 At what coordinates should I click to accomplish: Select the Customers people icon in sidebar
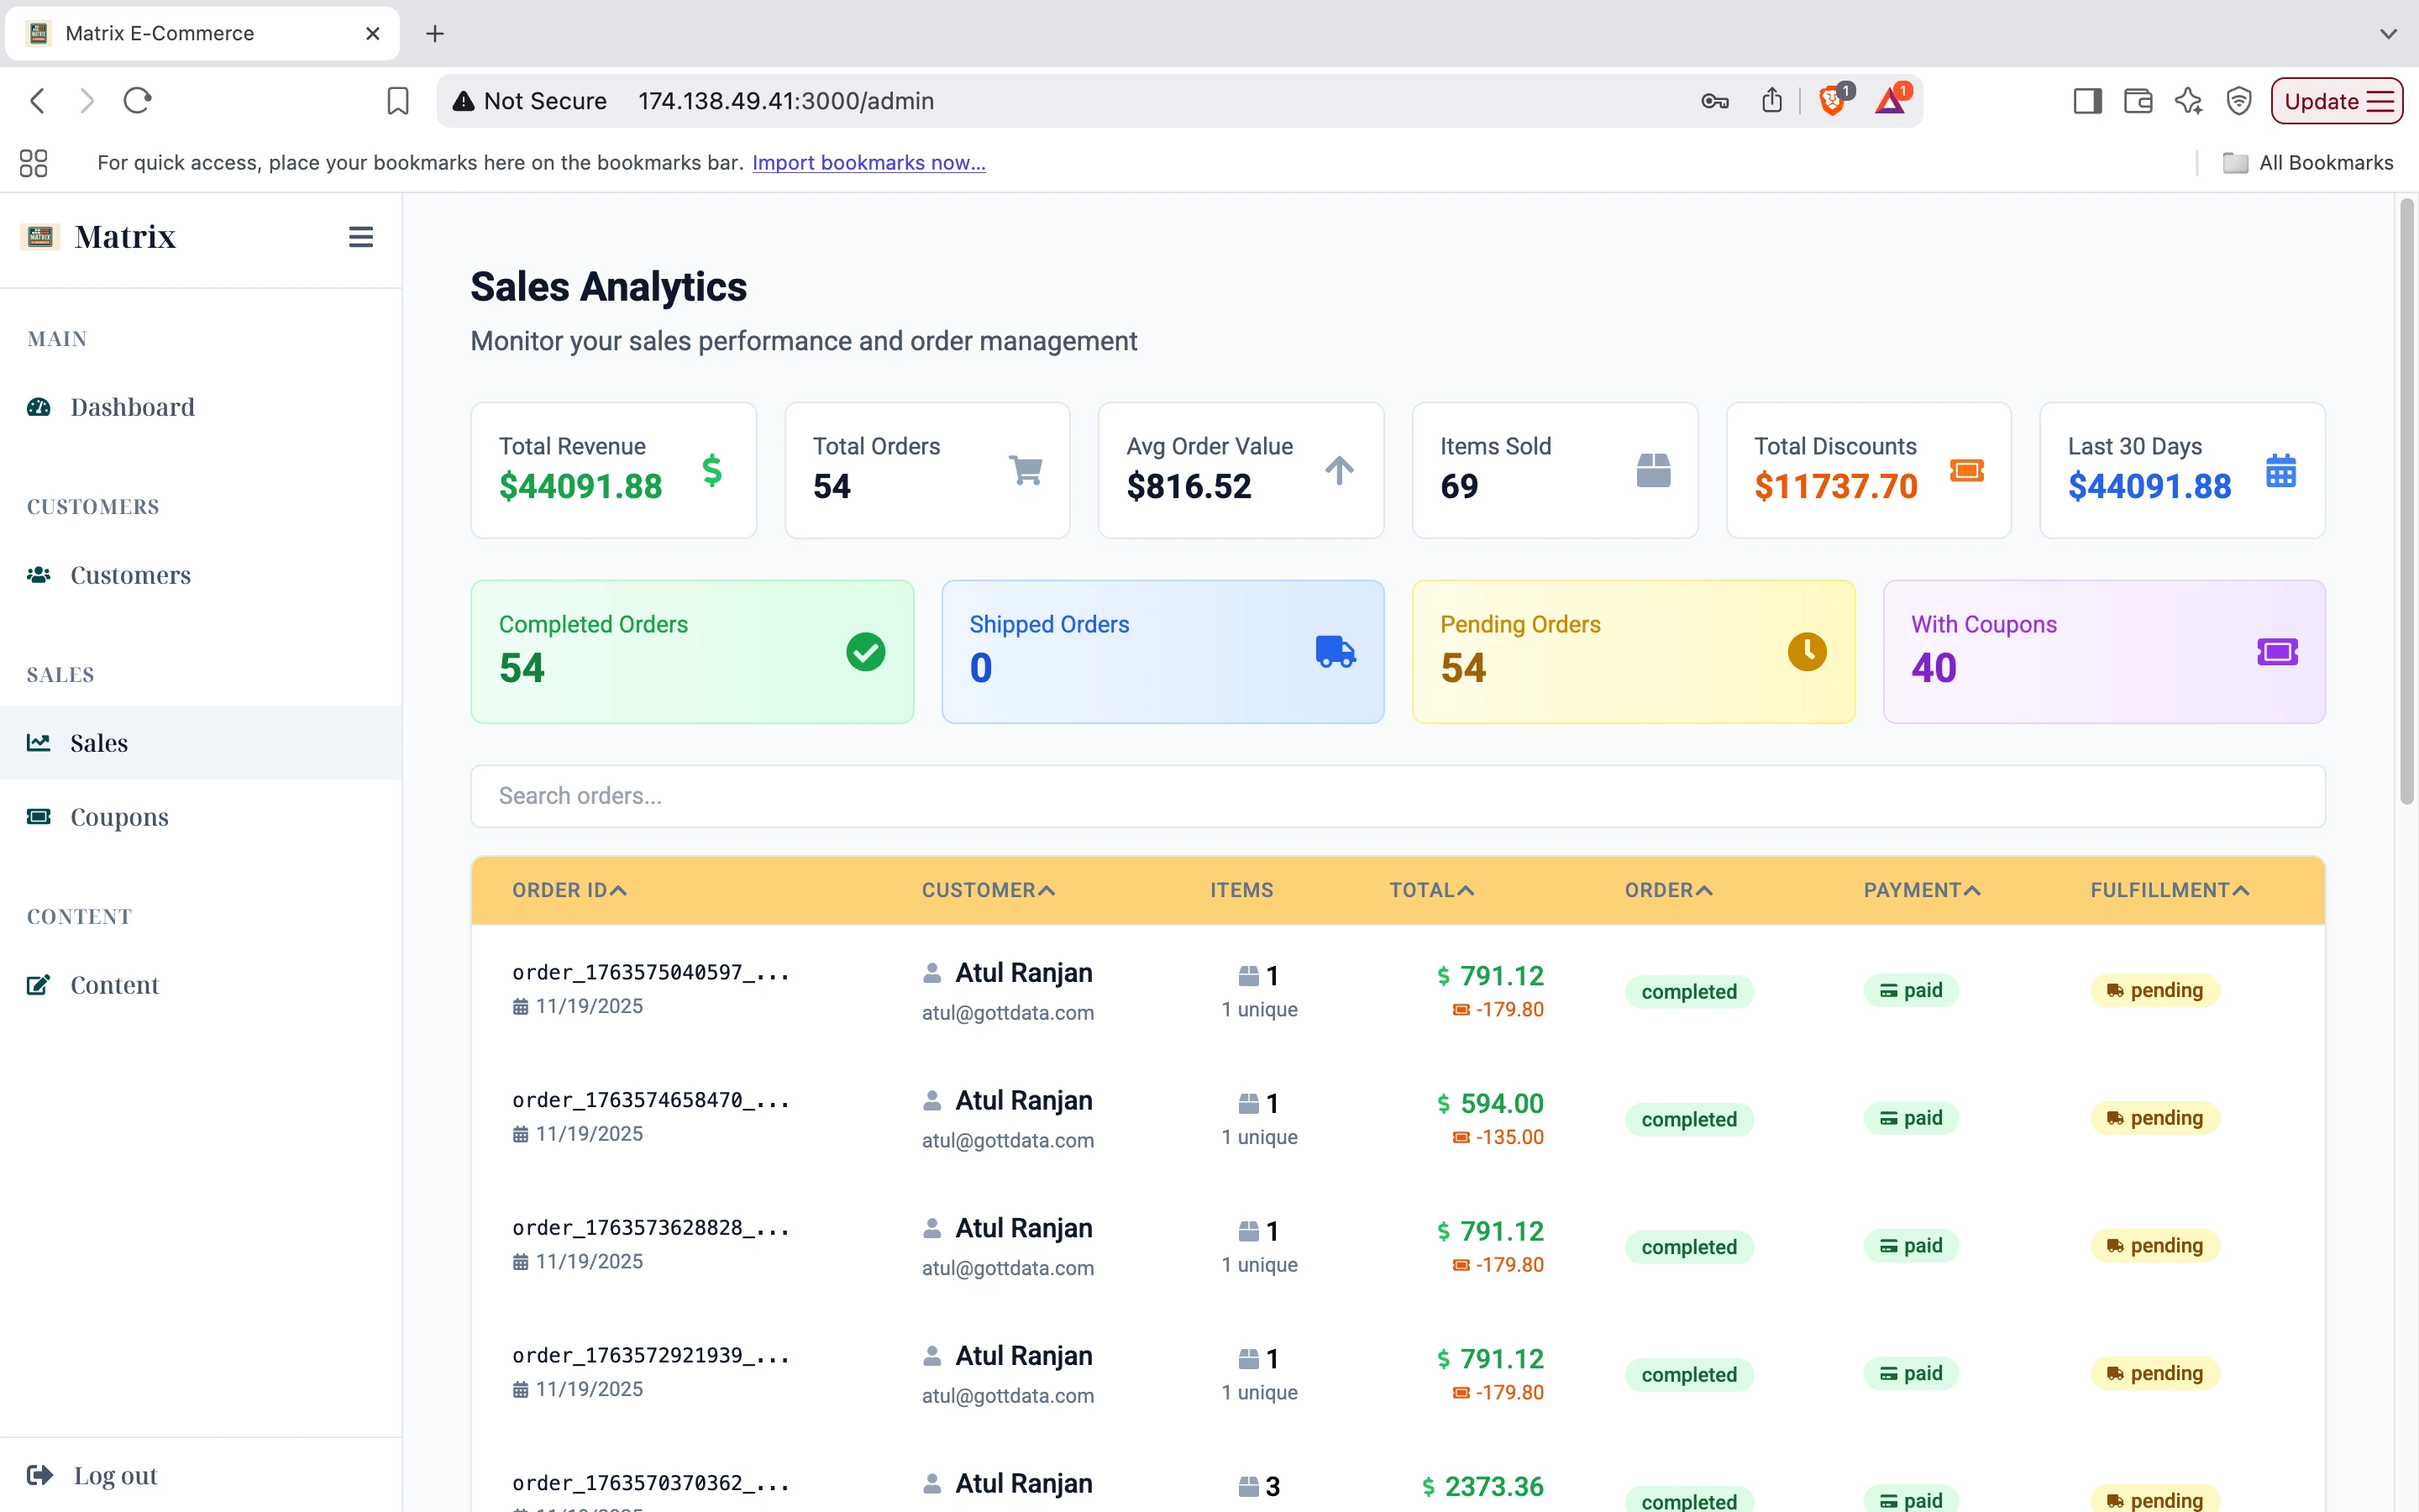pos(39,575)
